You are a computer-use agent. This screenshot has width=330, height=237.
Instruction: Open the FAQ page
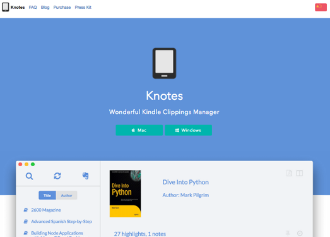pyautogui.click(x=33, y=8)
